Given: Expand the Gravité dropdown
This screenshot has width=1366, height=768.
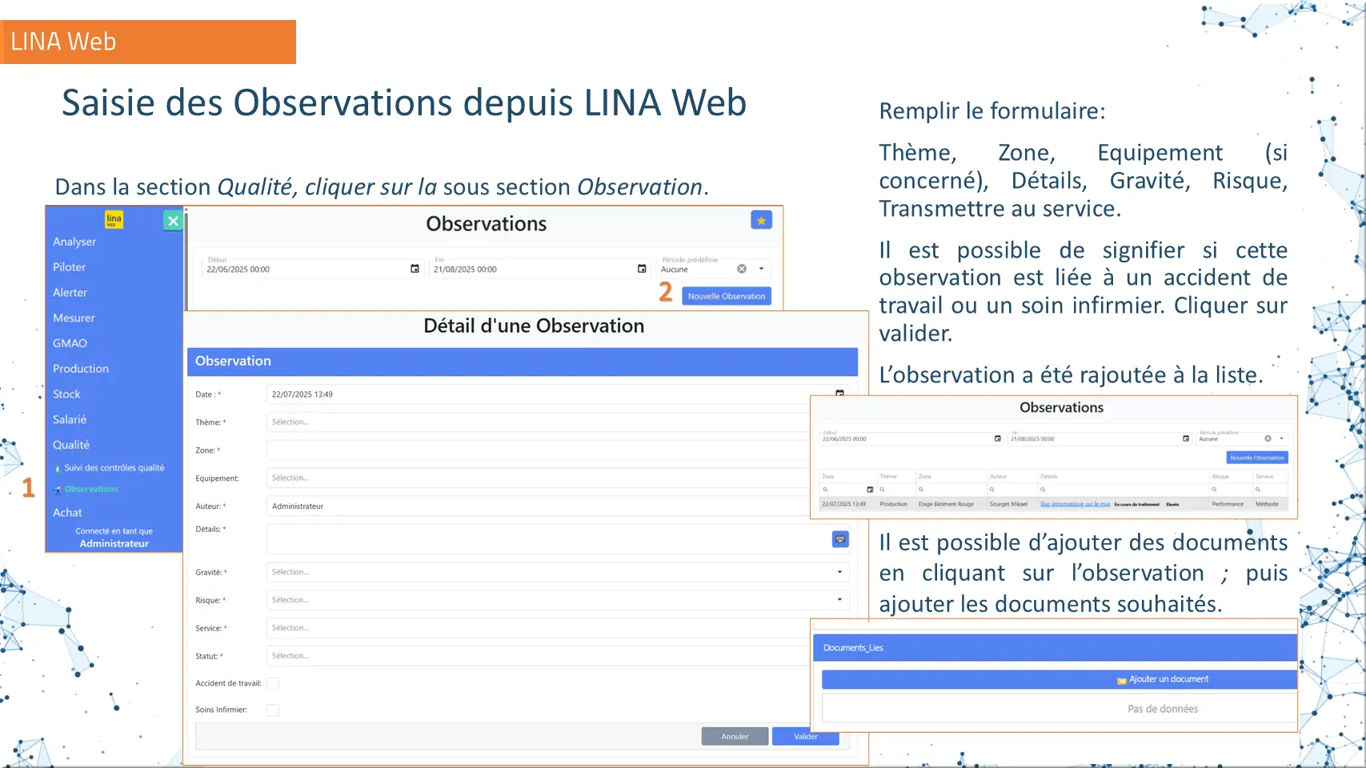Looking at the screenshot, I should tap(839, 572).
